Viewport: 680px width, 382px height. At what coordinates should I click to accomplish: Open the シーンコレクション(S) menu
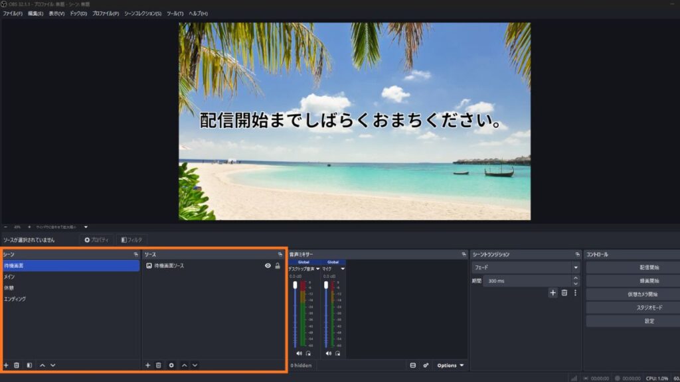point(142,13)
